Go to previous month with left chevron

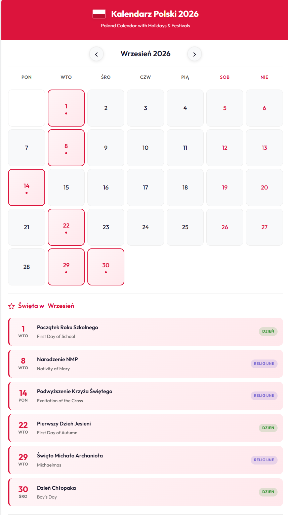pyautogui.click(x=96, y=54)
